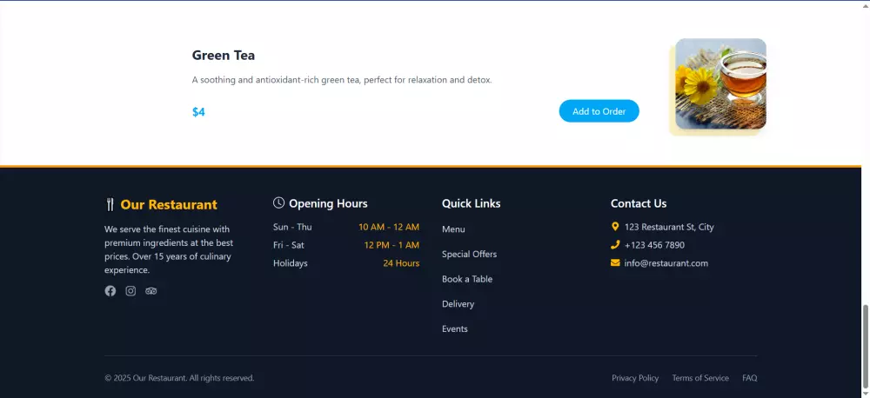Open the Delivery link

458,304
